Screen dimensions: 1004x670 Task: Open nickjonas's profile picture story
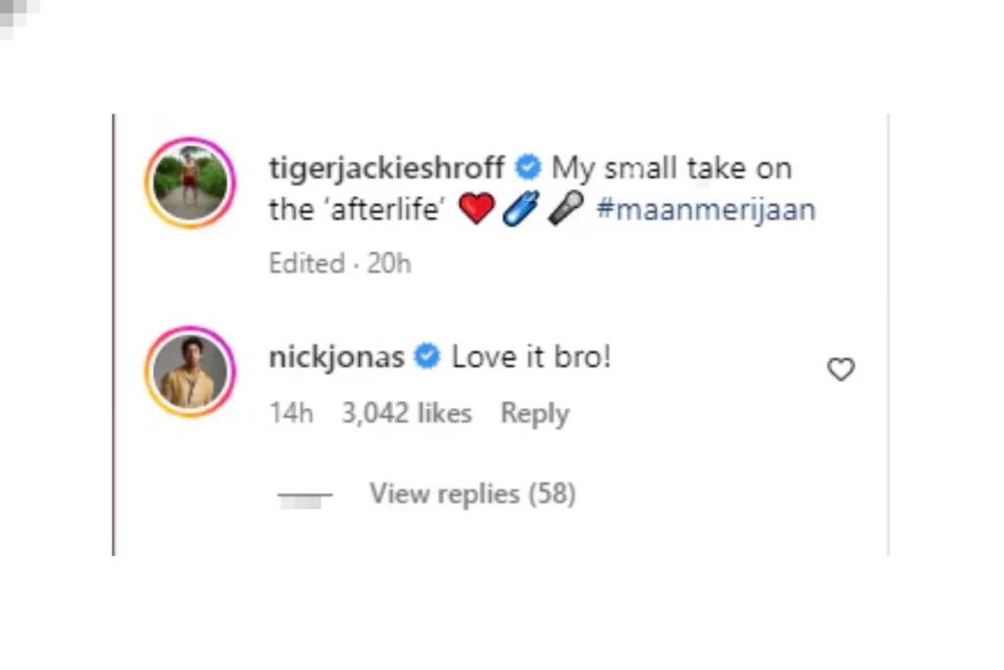point(191,372)
